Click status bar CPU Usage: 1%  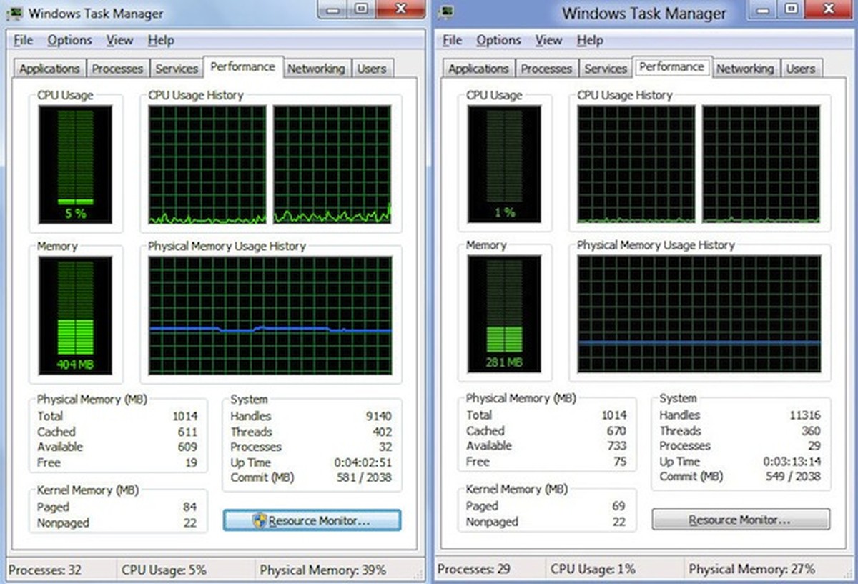pyautogui.click(x=593, y=569)
